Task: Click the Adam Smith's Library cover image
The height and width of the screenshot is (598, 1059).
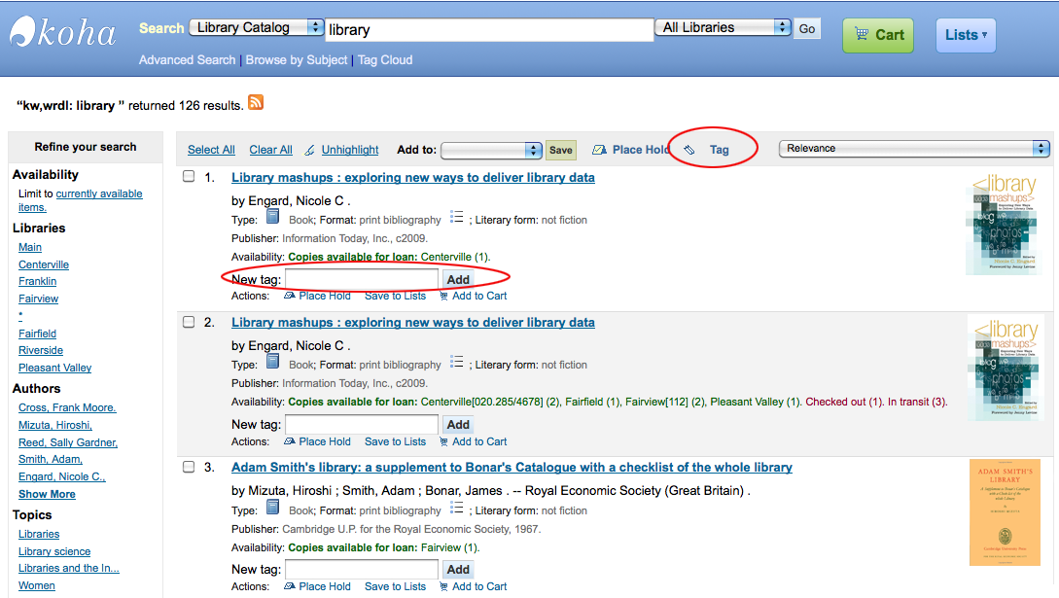Action: pos(1005,512)
